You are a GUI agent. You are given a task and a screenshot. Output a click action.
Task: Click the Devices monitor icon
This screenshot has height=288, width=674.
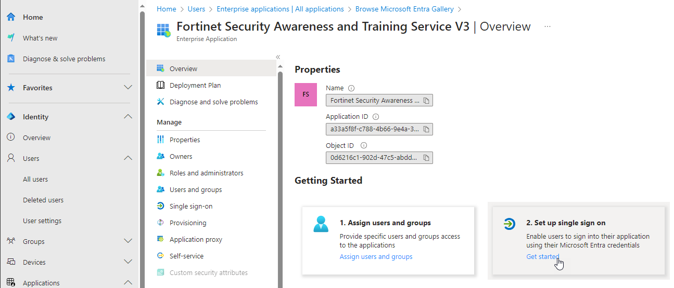[11, 262]
